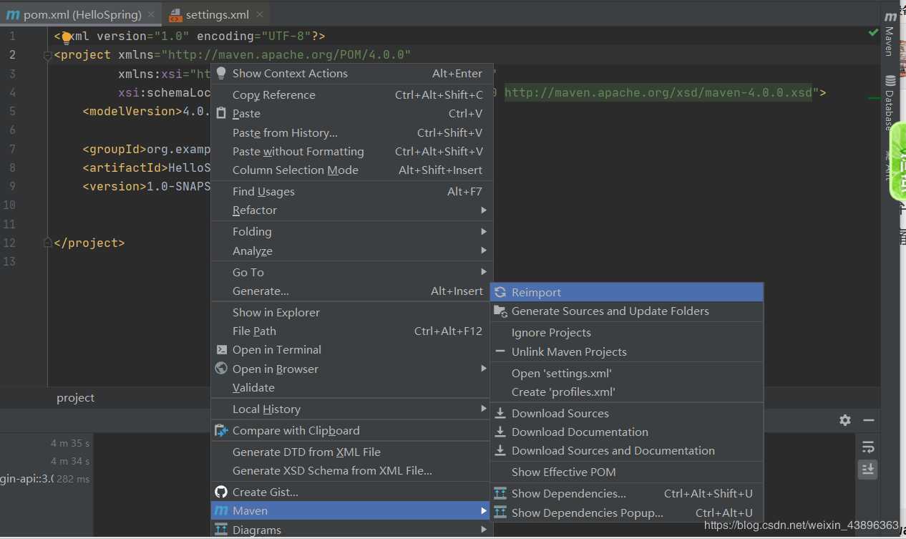
Task: Click the green inspection checkmark icon
Action: coord(873,32)
